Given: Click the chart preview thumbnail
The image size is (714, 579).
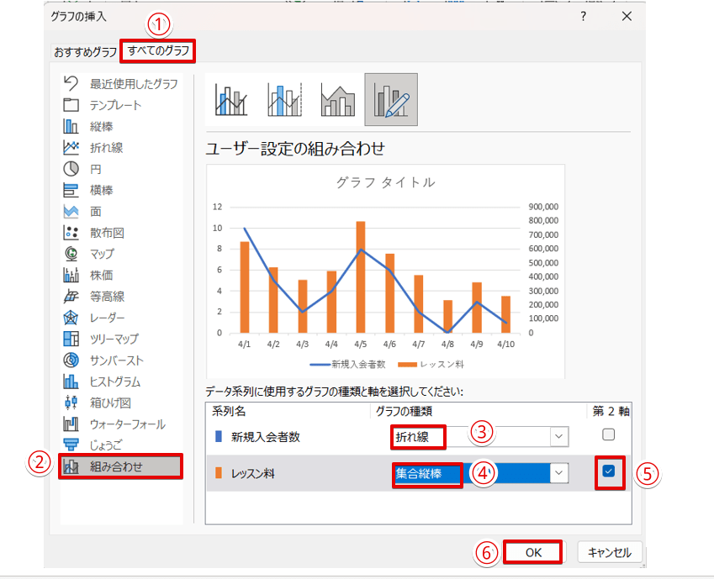Looking at the screenshot, I should 384,272.
